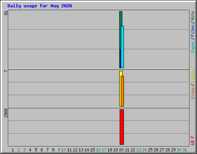
Task: Click day label 13 on x-axis
Action: tap(81, 150)
